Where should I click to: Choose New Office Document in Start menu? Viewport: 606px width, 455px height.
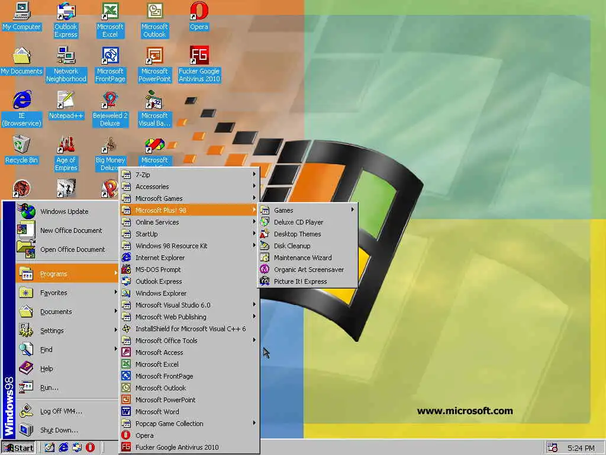coord(67,230)
